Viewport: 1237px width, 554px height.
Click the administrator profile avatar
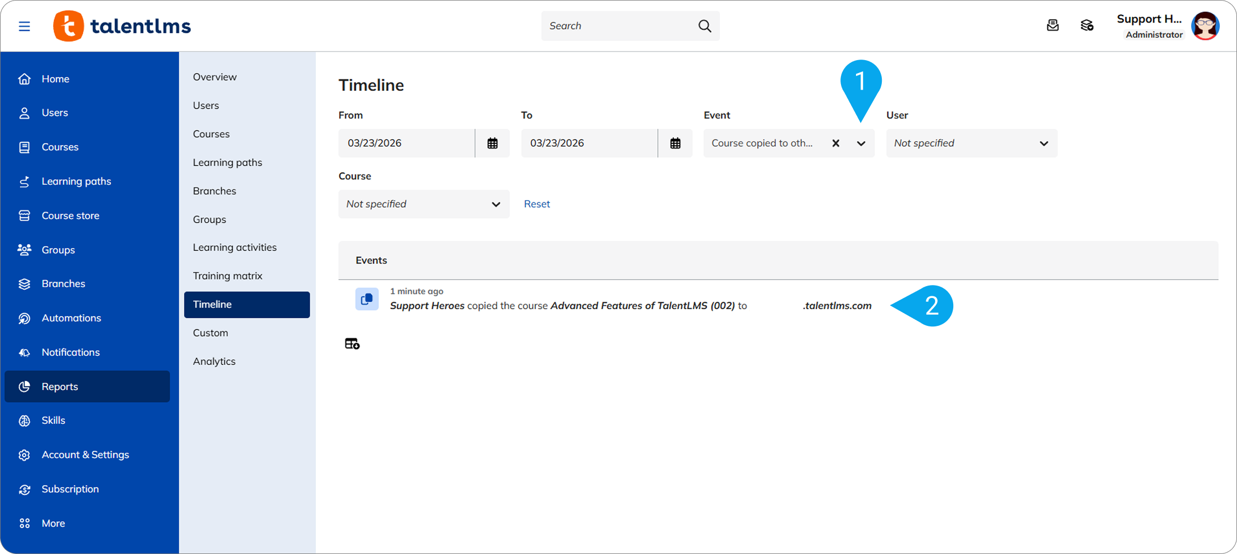[x=1205, y=26]
